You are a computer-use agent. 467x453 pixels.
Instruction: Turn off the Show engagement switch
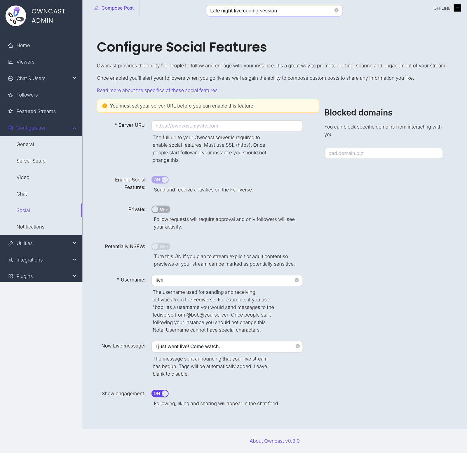point(160,393)
